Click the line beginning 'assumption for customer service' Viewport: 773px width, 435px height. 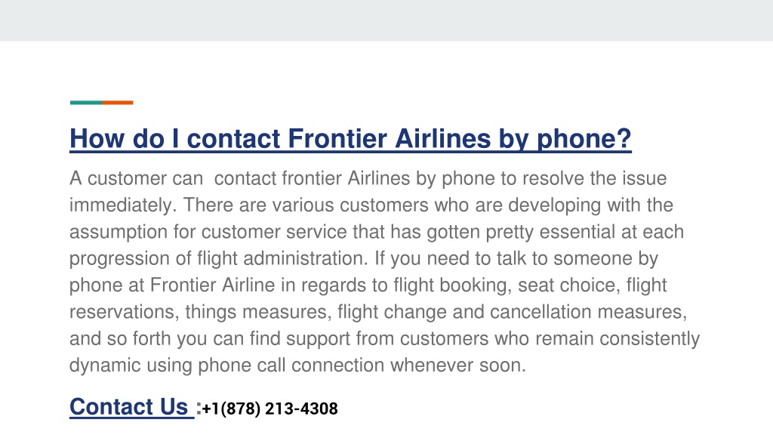coord(377,232)
